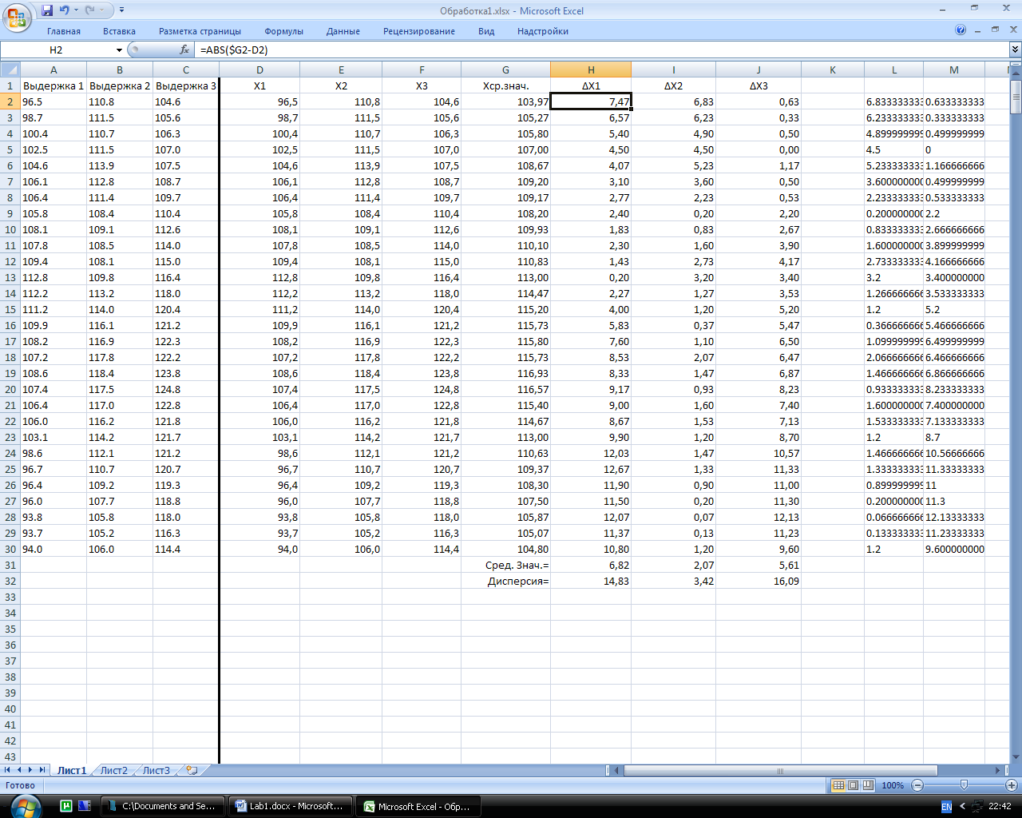Go to previous sheet navigation arrow

pos(20,770)
